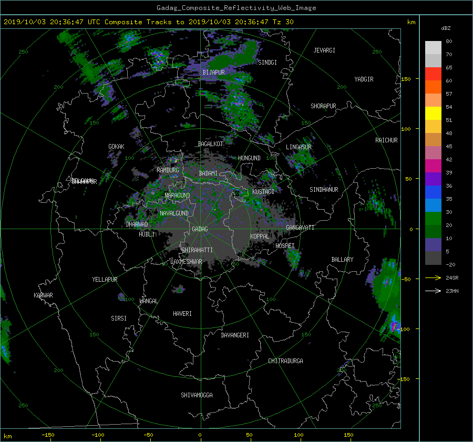473x442 pixels.
Task: Click the BAGALKOT city label
Action: click(x=210, y=144)
